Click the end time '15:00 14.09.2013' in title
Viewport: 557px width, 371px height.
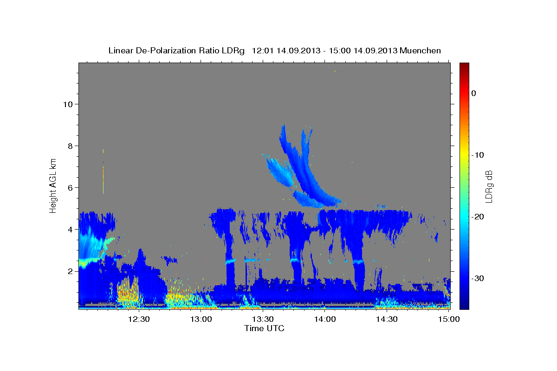[x=363, y=51]
